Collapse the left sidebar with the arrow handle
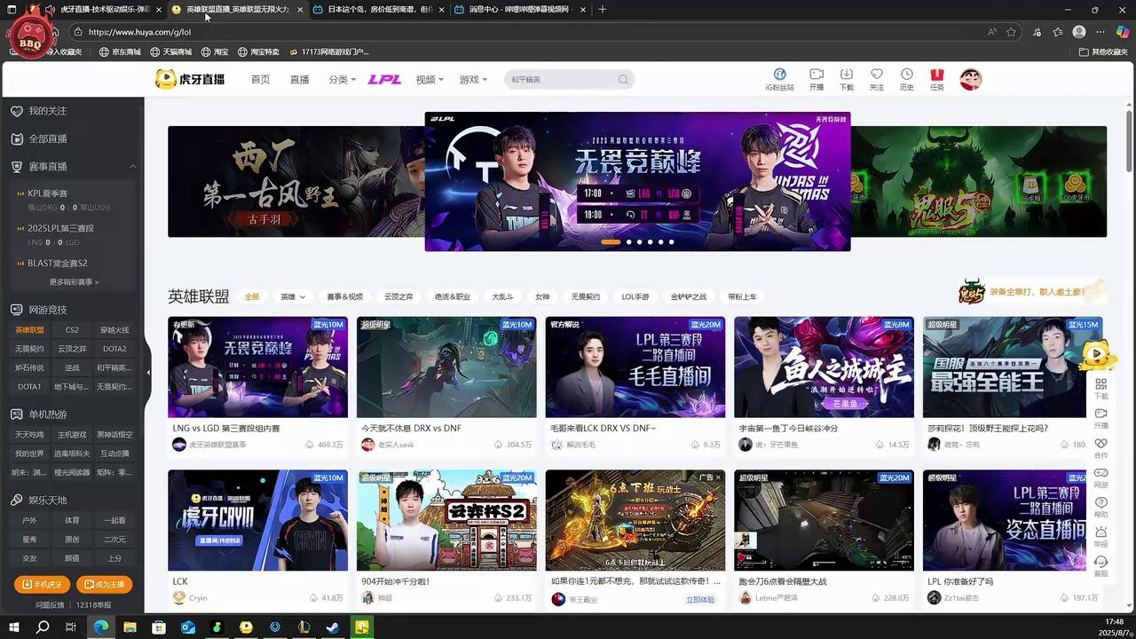The height and width of the screenshot is (639, 1136). click(148, 373)
